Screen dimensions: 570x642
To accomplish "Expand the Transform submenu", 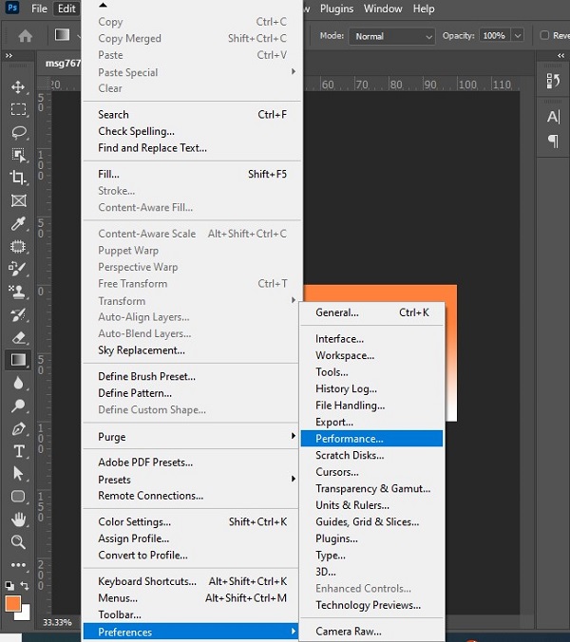I will [294, 300].
